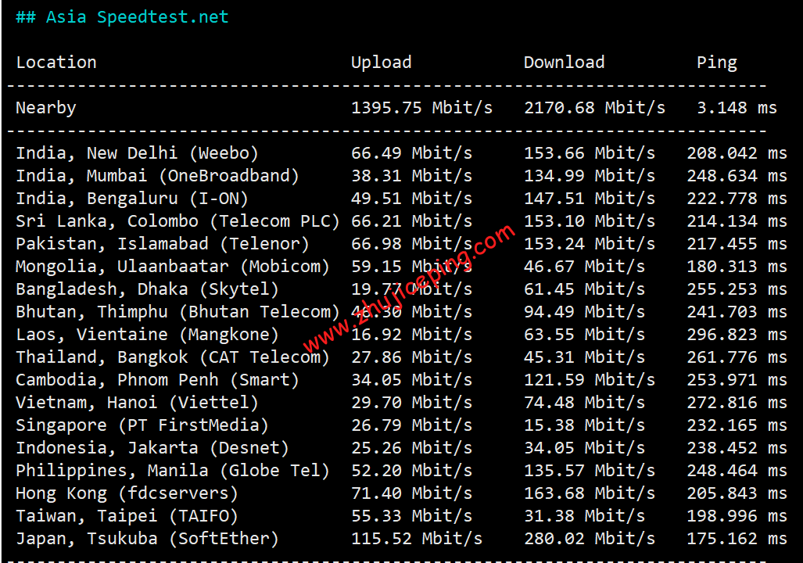Click Islamabad download 153.24 Mbit/s
Image resolution: width=803 pixels, height=563 pixels.
590,244
